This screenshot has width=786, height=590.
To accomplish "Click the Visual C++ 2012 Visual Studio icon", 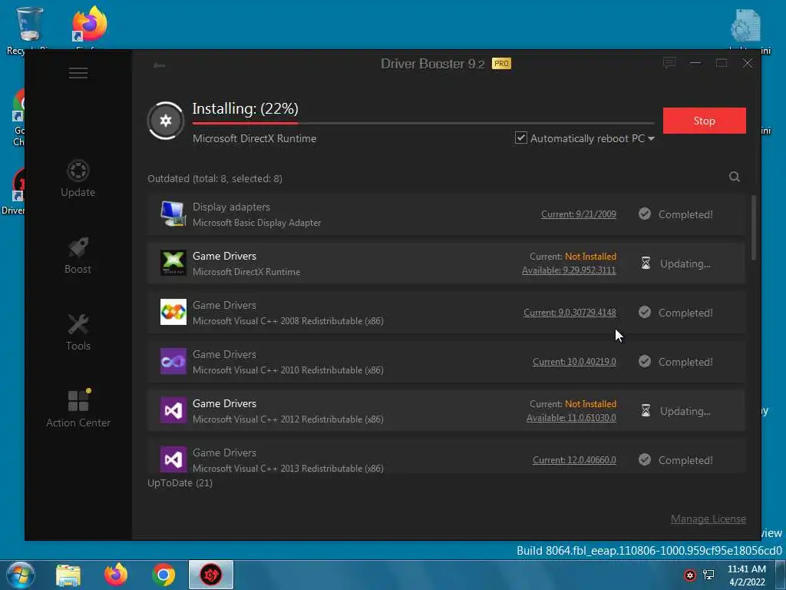I will (x=173, y=410).
